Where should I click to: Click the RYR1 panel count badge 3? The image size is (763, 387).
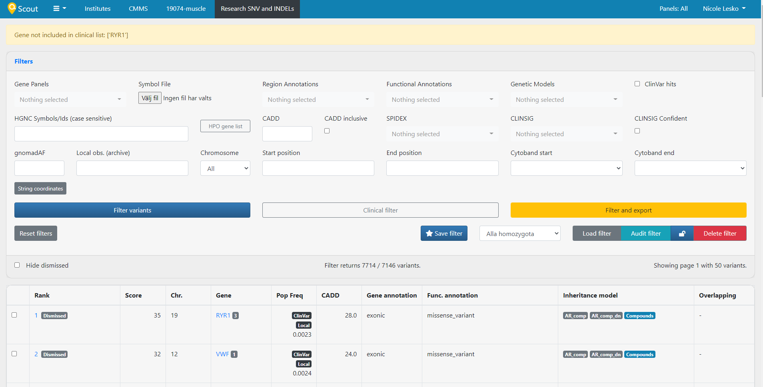(x=236, y=316)
